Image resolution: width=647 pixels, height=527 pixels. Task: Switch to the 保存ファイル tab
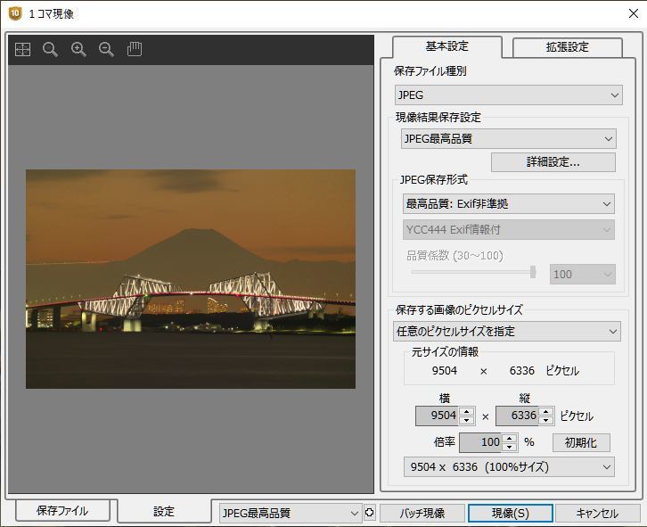[x=62, y=511]
